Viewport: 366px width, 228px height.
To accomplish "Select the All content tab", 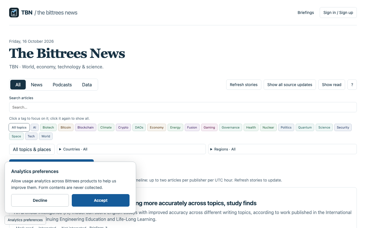I will click(18, 85).
